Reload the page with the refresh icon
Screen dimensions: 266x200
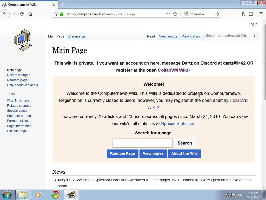(x=22, y=14)
